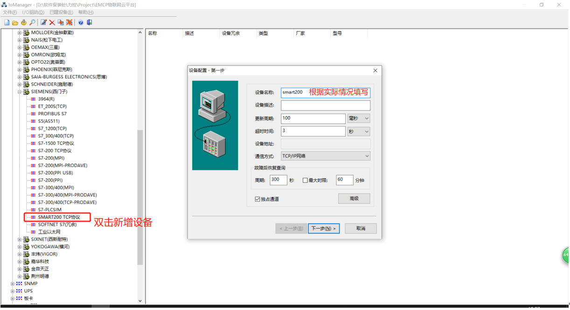
Task: Click the copy device toolbar icon
Action: click(x=60, y=22)
